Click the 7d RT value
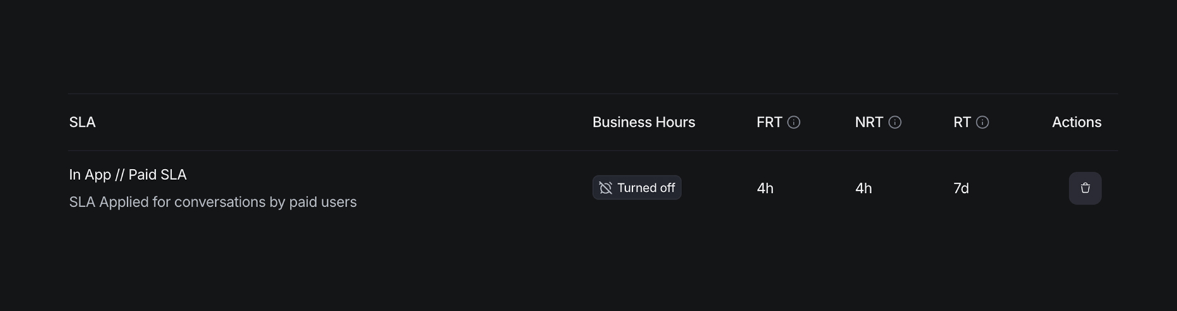The height and width of the screenshot is (311, 1177). tap(961, 188)
